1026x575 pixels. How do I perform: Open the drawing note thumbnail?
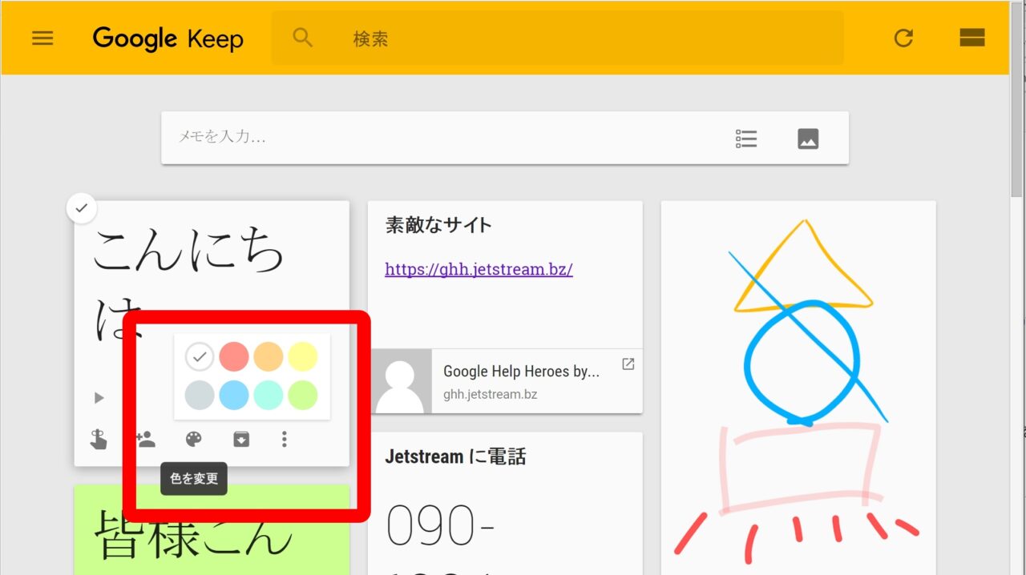pyautogui.click(x=798, y=384)
